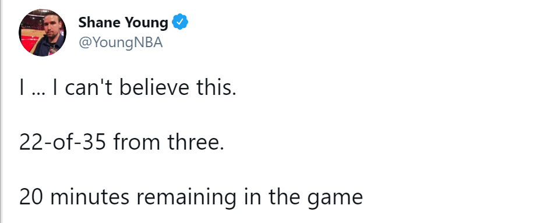Open Shane Young's profile picture

(43, 33)
